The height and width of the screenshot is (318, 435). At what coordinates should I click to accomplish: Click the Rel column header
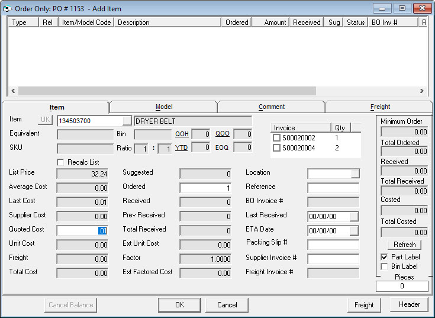pos(48,22)
